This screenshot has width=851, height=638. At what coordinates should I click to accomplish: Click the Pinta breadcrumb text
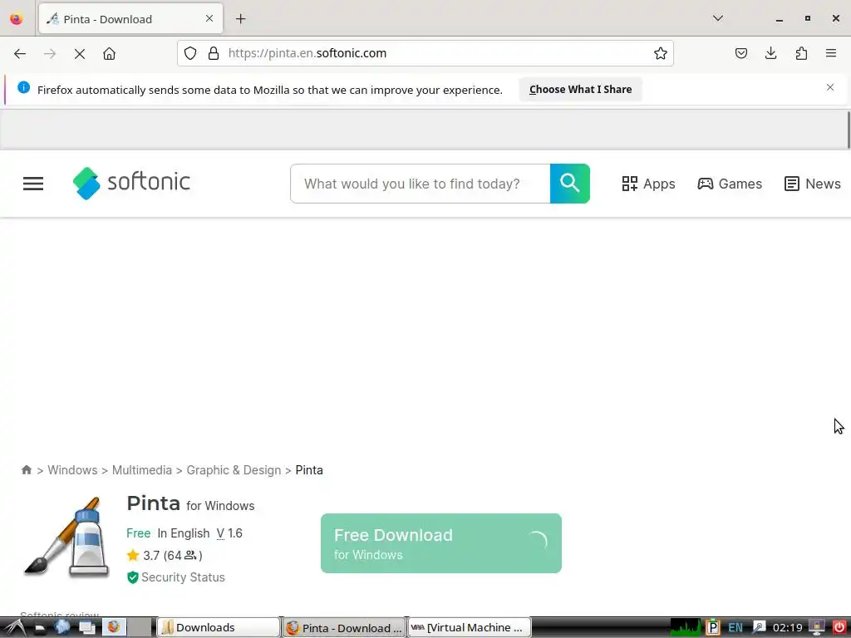(x=309, y=470)
